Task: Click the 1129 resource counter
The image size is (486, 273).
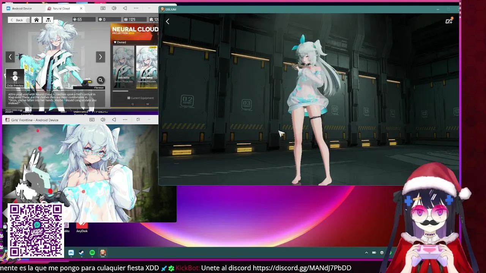Action: pyautogui.click(x=135, y=19)
